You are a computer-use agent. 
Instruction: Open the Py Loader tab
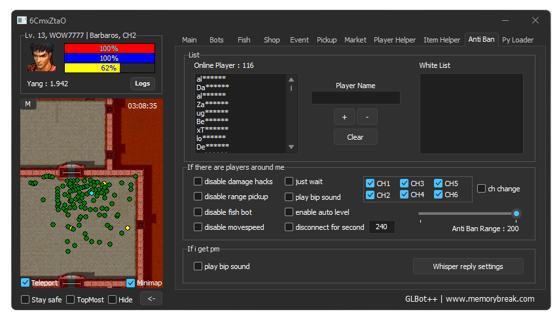tap(518, 40)
